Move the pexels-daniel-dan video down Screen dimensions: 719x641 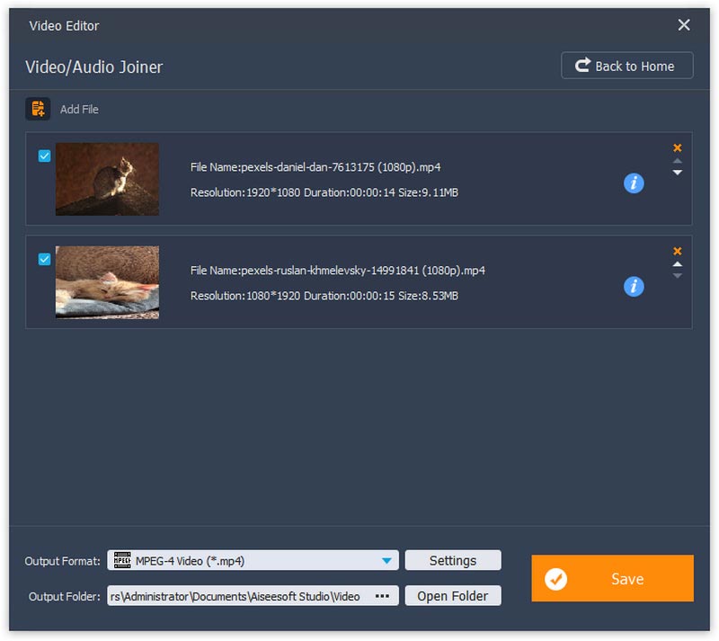[x=678, y=173]
